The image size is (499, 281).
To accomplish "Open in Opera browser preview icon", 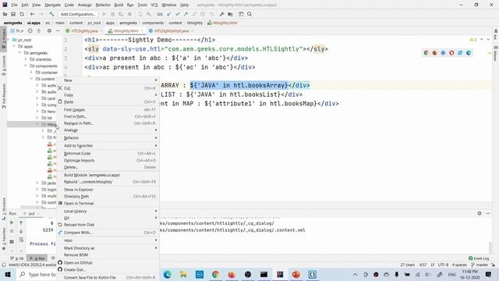I will tap(451, 53).
